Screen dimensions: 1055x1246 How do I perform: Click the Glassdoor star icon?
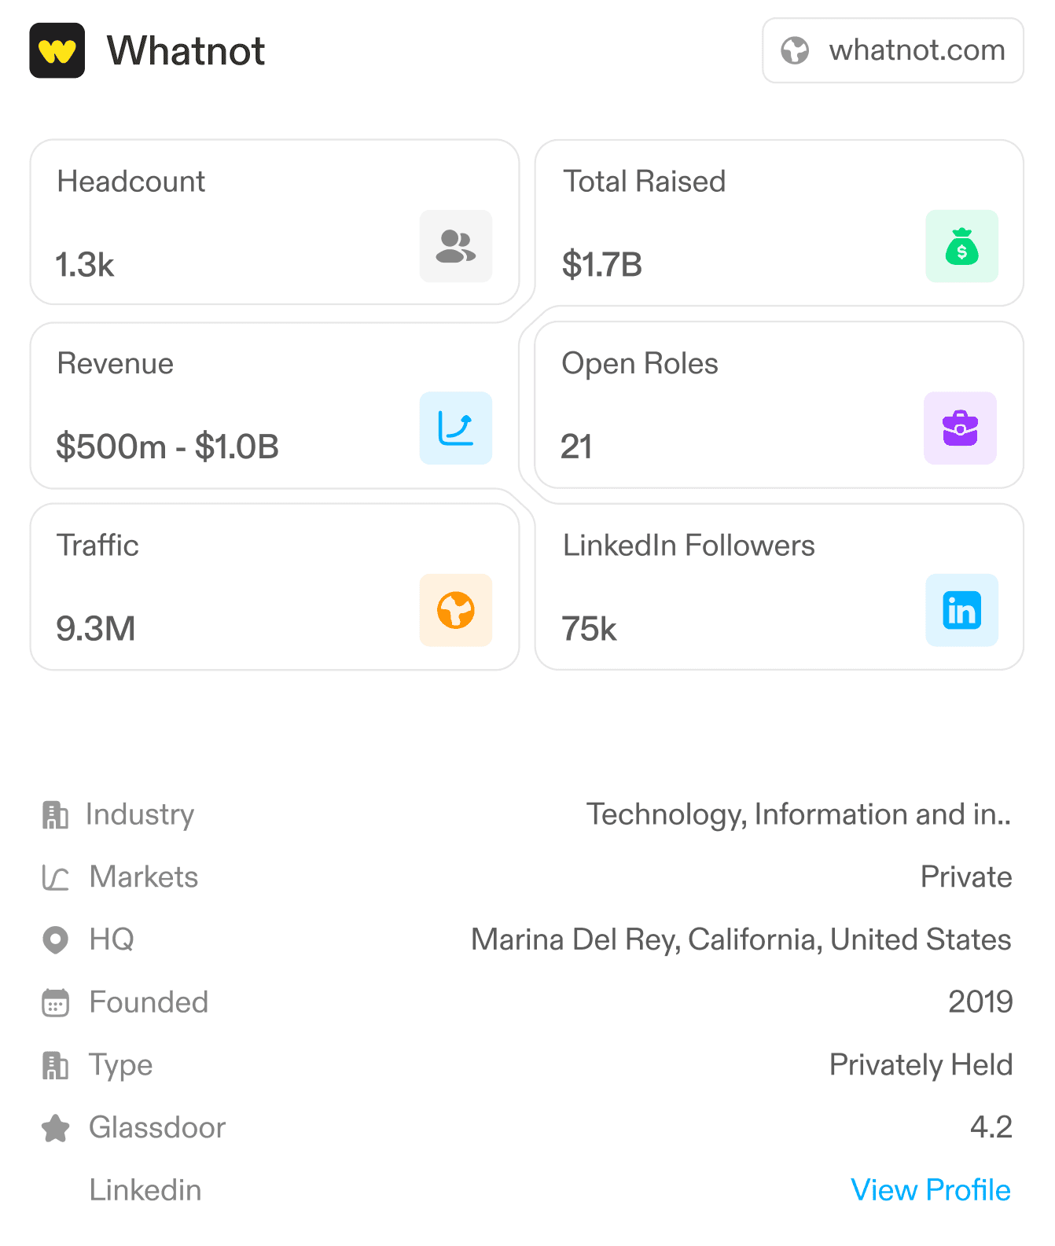point(55,1128)
